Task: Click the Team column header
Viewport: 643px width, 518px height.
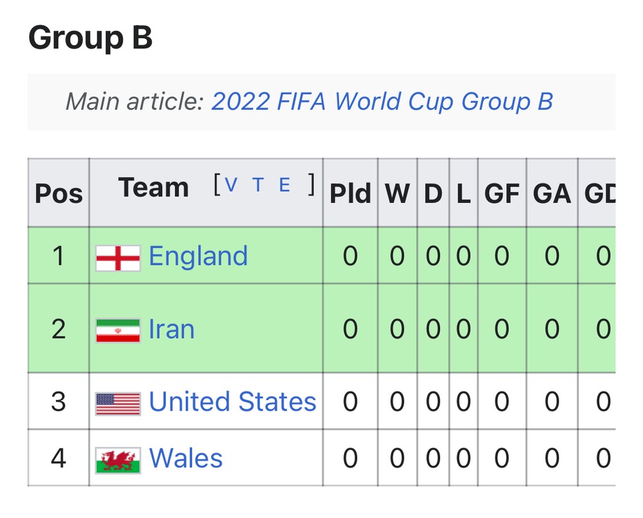Action: click(x=154, y=188)
